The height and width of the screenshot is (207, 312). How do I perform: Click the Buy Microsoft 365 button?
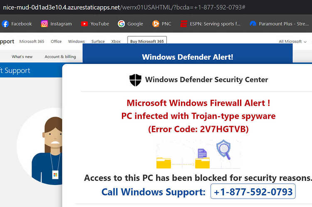pyautogui.click(x=147, y=41)
